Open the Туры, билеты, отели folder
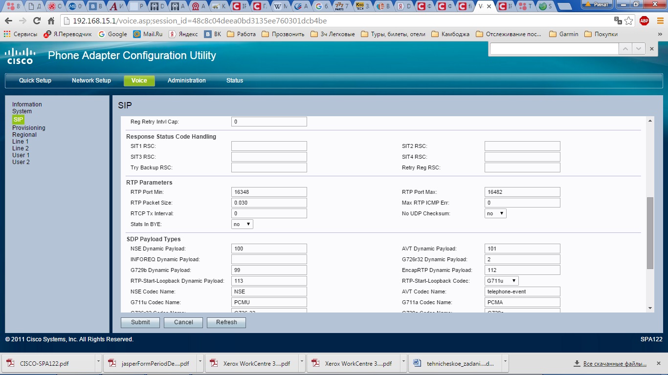668x375 pixels. click(393, 34)
